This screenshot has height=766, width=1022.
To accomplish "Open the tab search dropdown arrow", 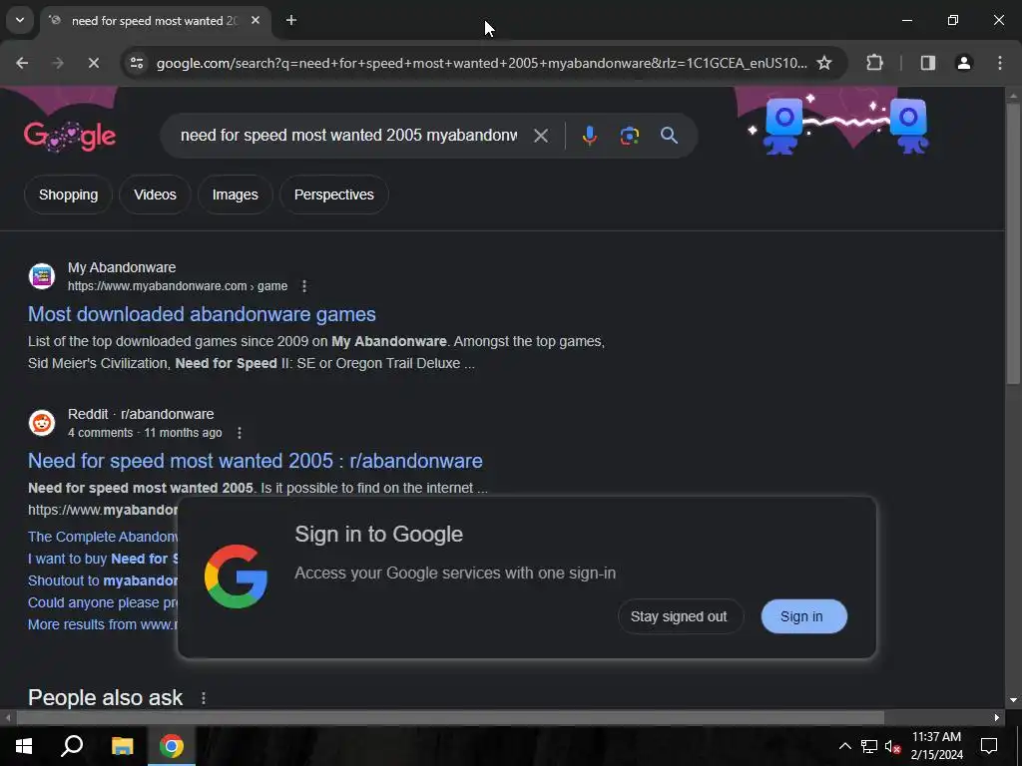I will [x=20, y=20].
